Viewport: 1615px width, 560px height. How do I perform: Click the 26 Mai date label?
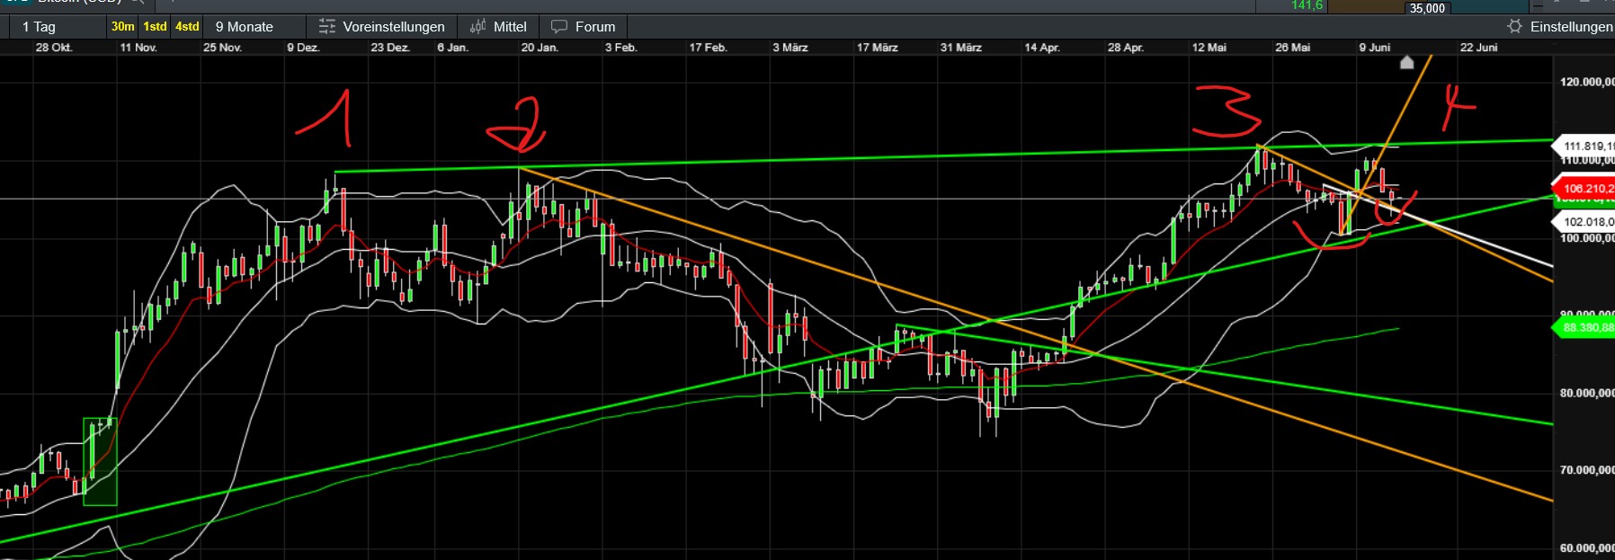(x=1292, y=48)
